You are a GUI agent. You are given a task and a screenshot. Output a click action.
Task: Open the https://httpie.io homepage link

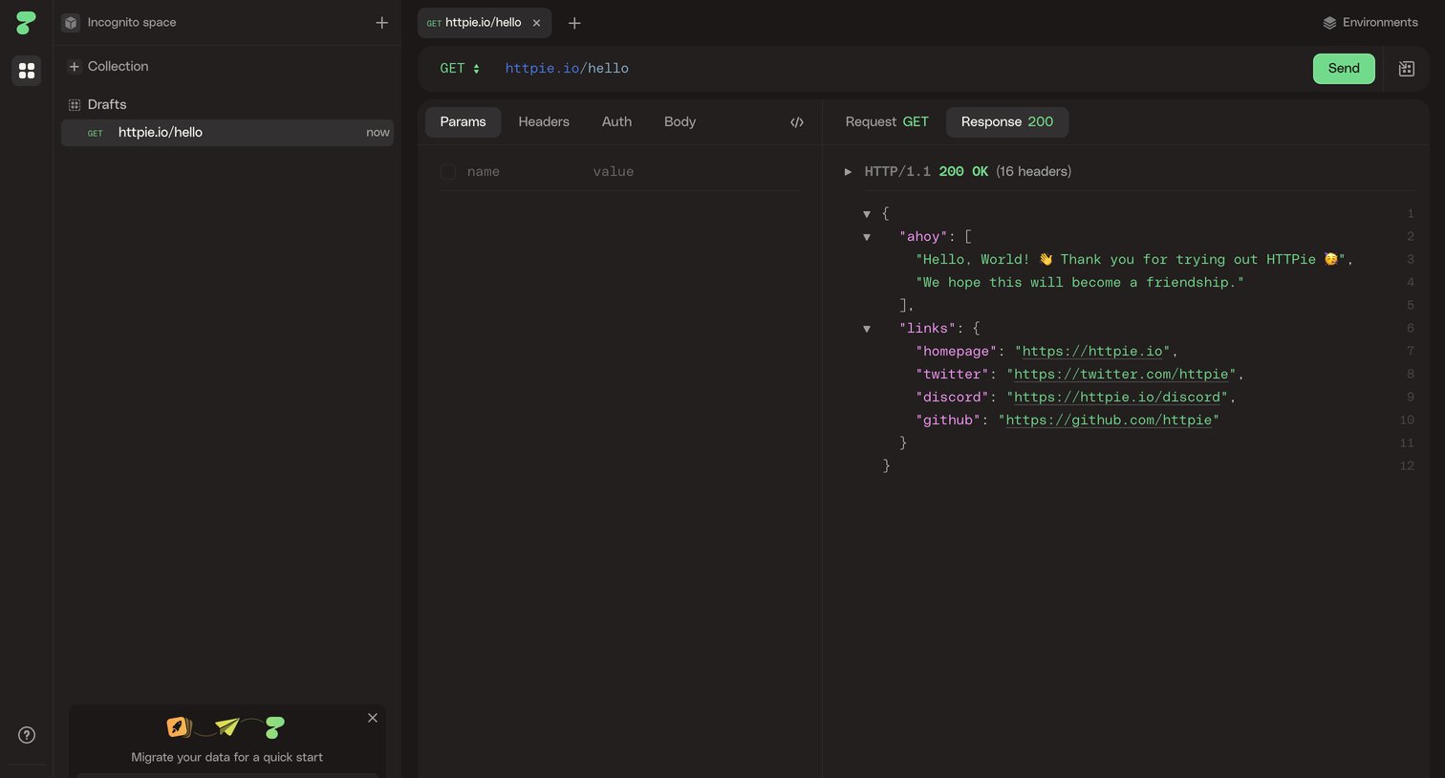pos(1092,352)
